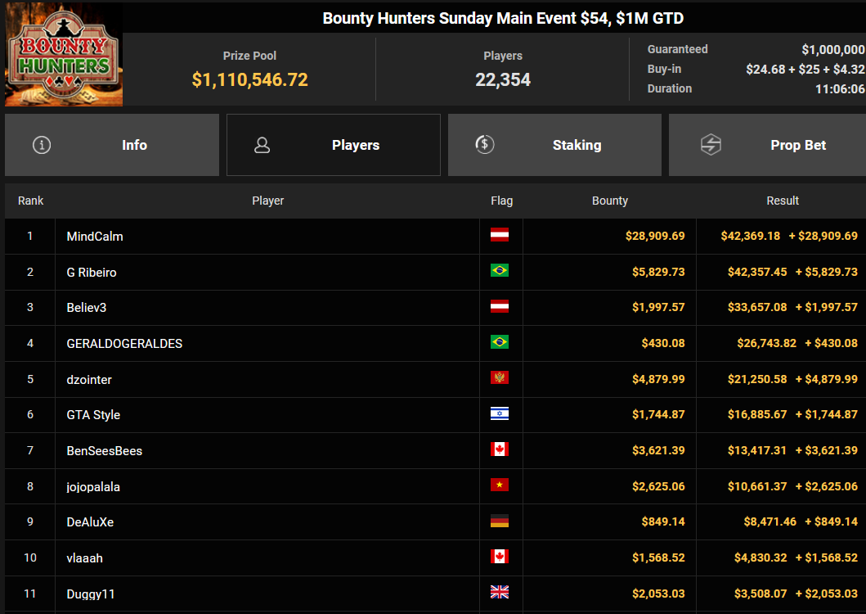Select the Players tab
Screen dimensions: 866x614
tap(334, 145)
